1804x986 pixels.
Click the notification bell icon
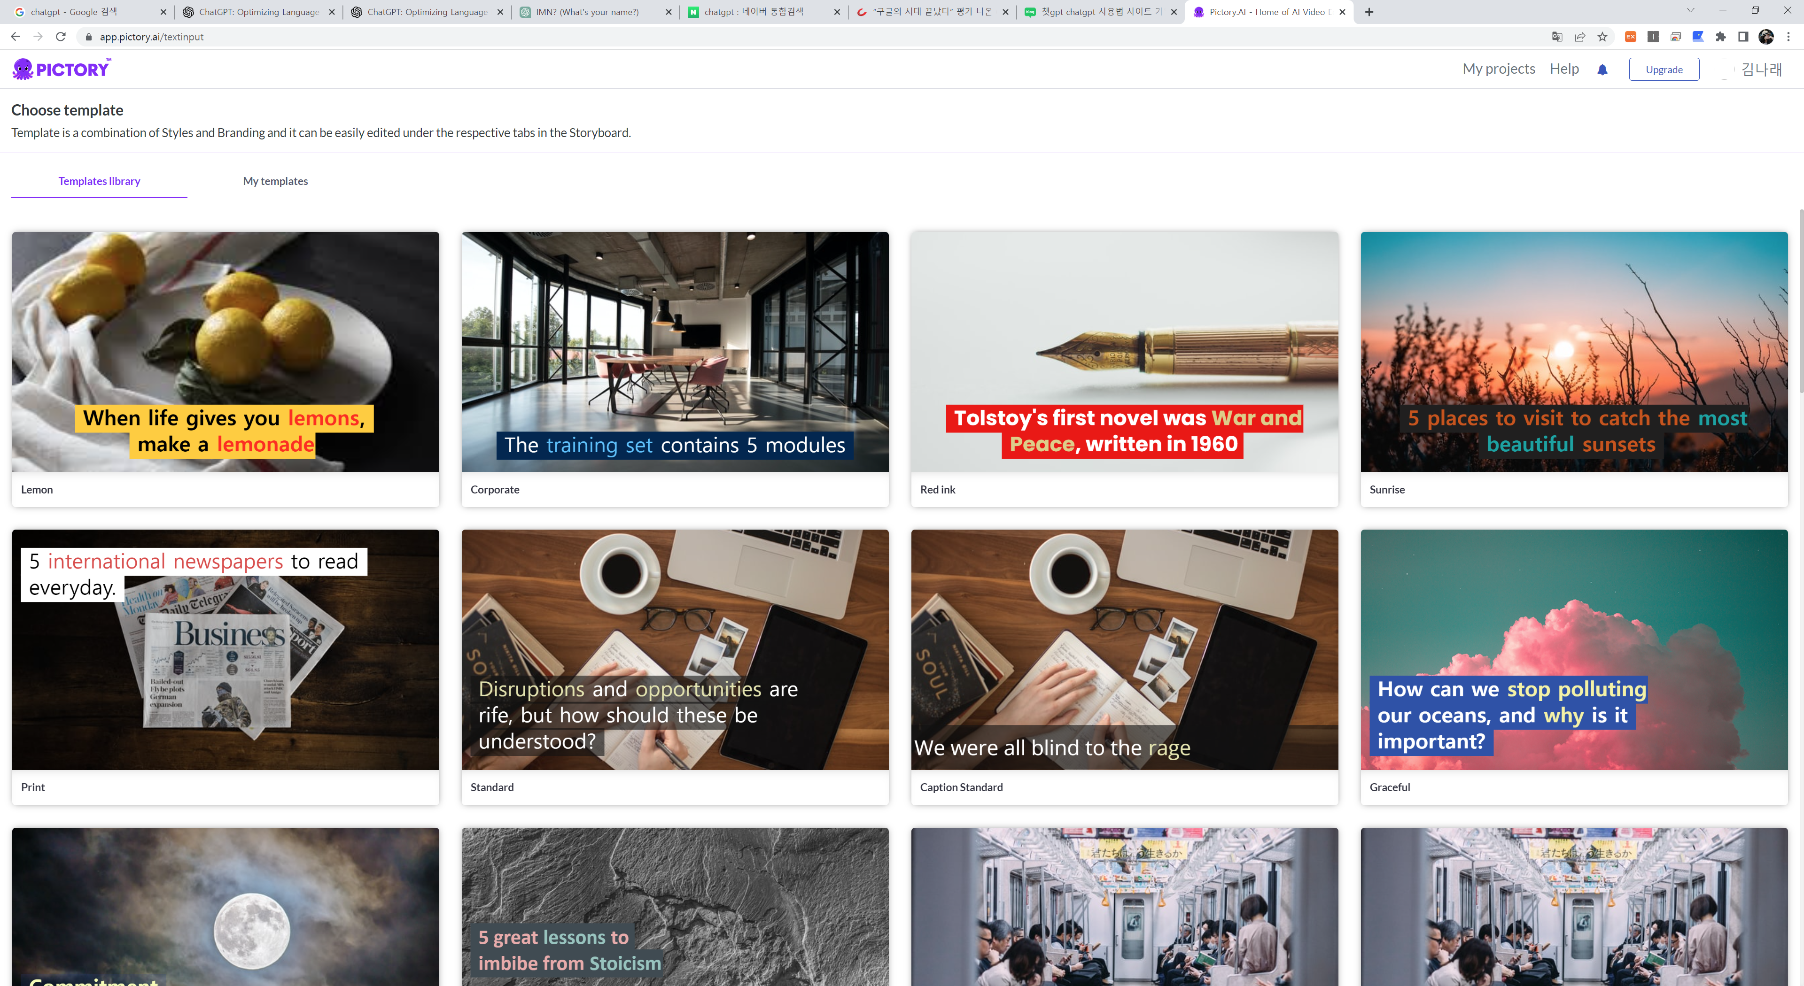point(1602,69)
